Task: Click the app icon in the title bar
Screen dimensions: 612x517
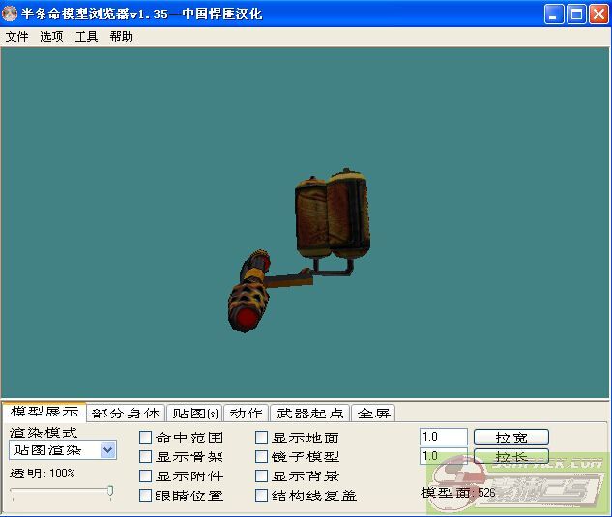Action: (x=11, y=14)
